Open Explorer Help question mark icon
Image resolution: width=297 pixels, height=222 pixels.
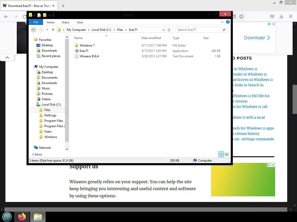(x=228, y=22)
